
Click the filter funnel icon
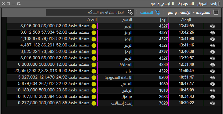[158, 13]
